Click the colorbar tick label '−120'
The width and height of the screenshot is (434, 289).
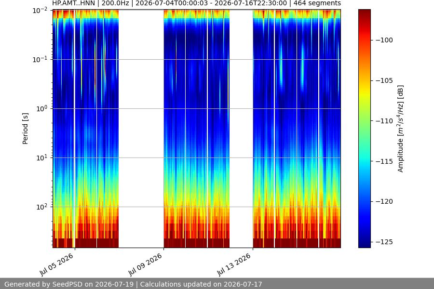point(384,202)
